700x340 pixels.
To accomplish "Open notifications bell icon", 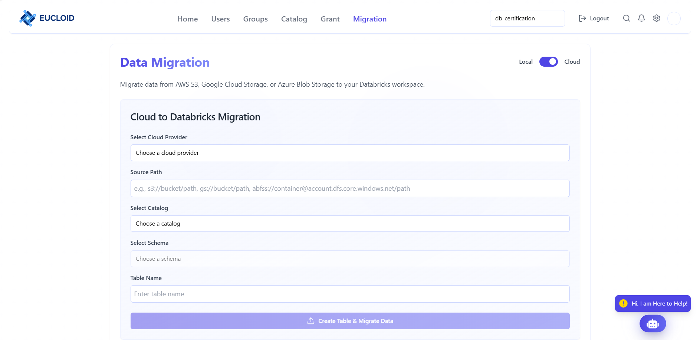I will click(x=641, y=18).
